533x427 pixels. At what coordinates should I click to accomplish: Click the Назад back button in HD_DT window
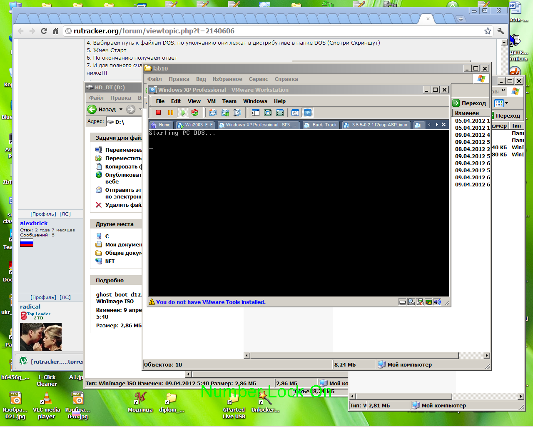pyautogui.click(x=102, y=109)
